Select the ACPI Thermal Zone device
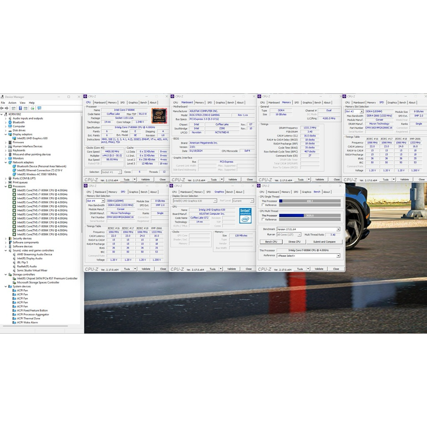Viewport: 427px width, 427px height. pos(28,319)
